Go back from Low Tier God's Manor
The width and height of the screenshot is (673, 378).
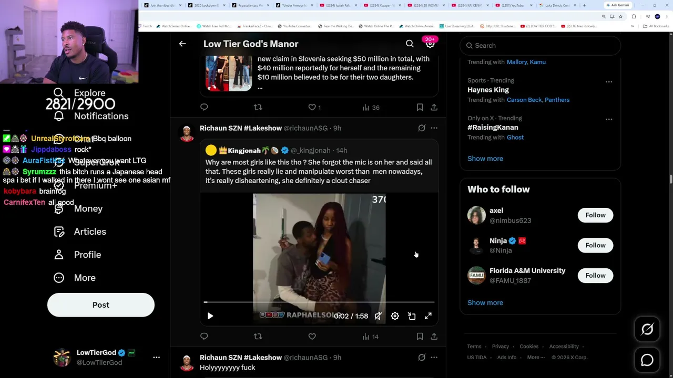point(182,44)
